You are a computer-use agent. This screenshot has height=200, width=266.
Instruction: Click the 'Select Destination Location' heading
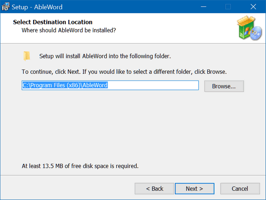tap(53, 22)
